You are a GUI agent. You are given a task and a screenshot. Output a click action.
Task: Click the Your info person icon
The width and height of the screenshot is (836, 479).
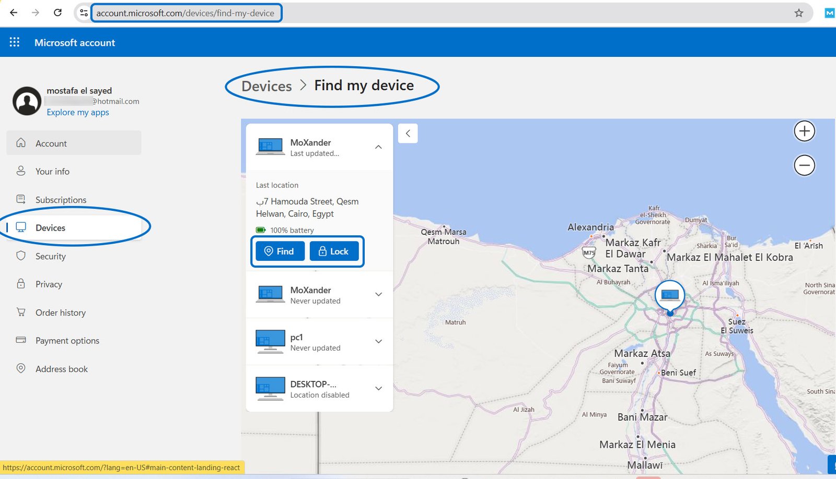point(21,171)
